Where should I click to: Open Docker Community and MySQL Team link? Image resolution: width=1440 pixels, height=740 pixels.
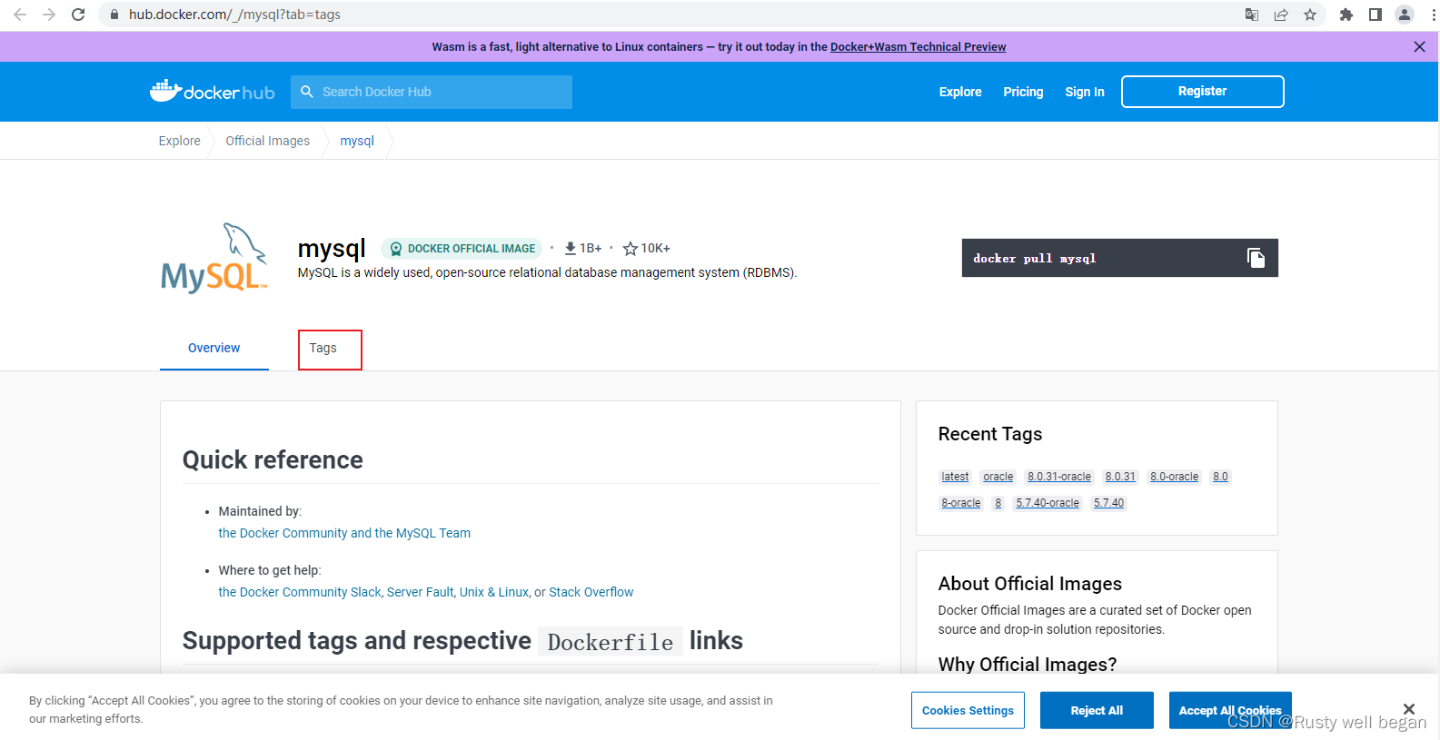point(344,533)
